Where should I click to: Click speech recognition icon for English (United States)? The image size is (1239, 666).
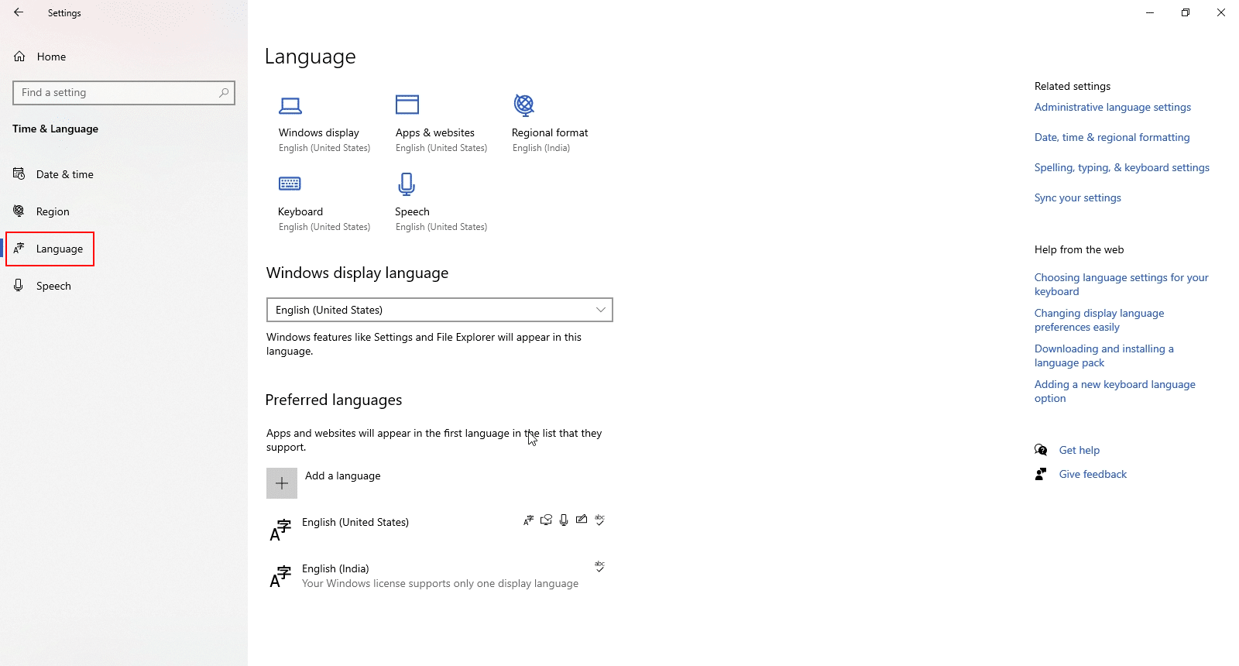point(564,520)
